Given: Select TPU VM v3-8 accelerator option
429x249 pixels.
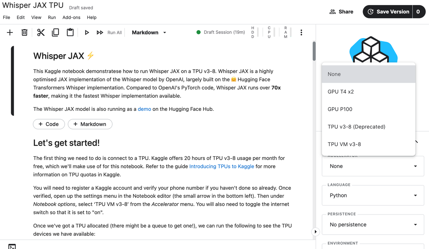Looking at the screenshot, I should pos(344,144).
